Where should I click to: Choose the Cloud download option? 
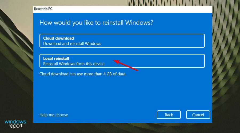[122, 41]
